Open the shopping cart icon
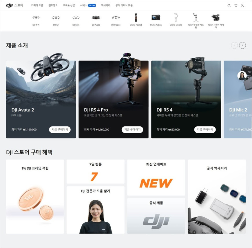Screen dimensions: 252x248 [x=236, y=5]
